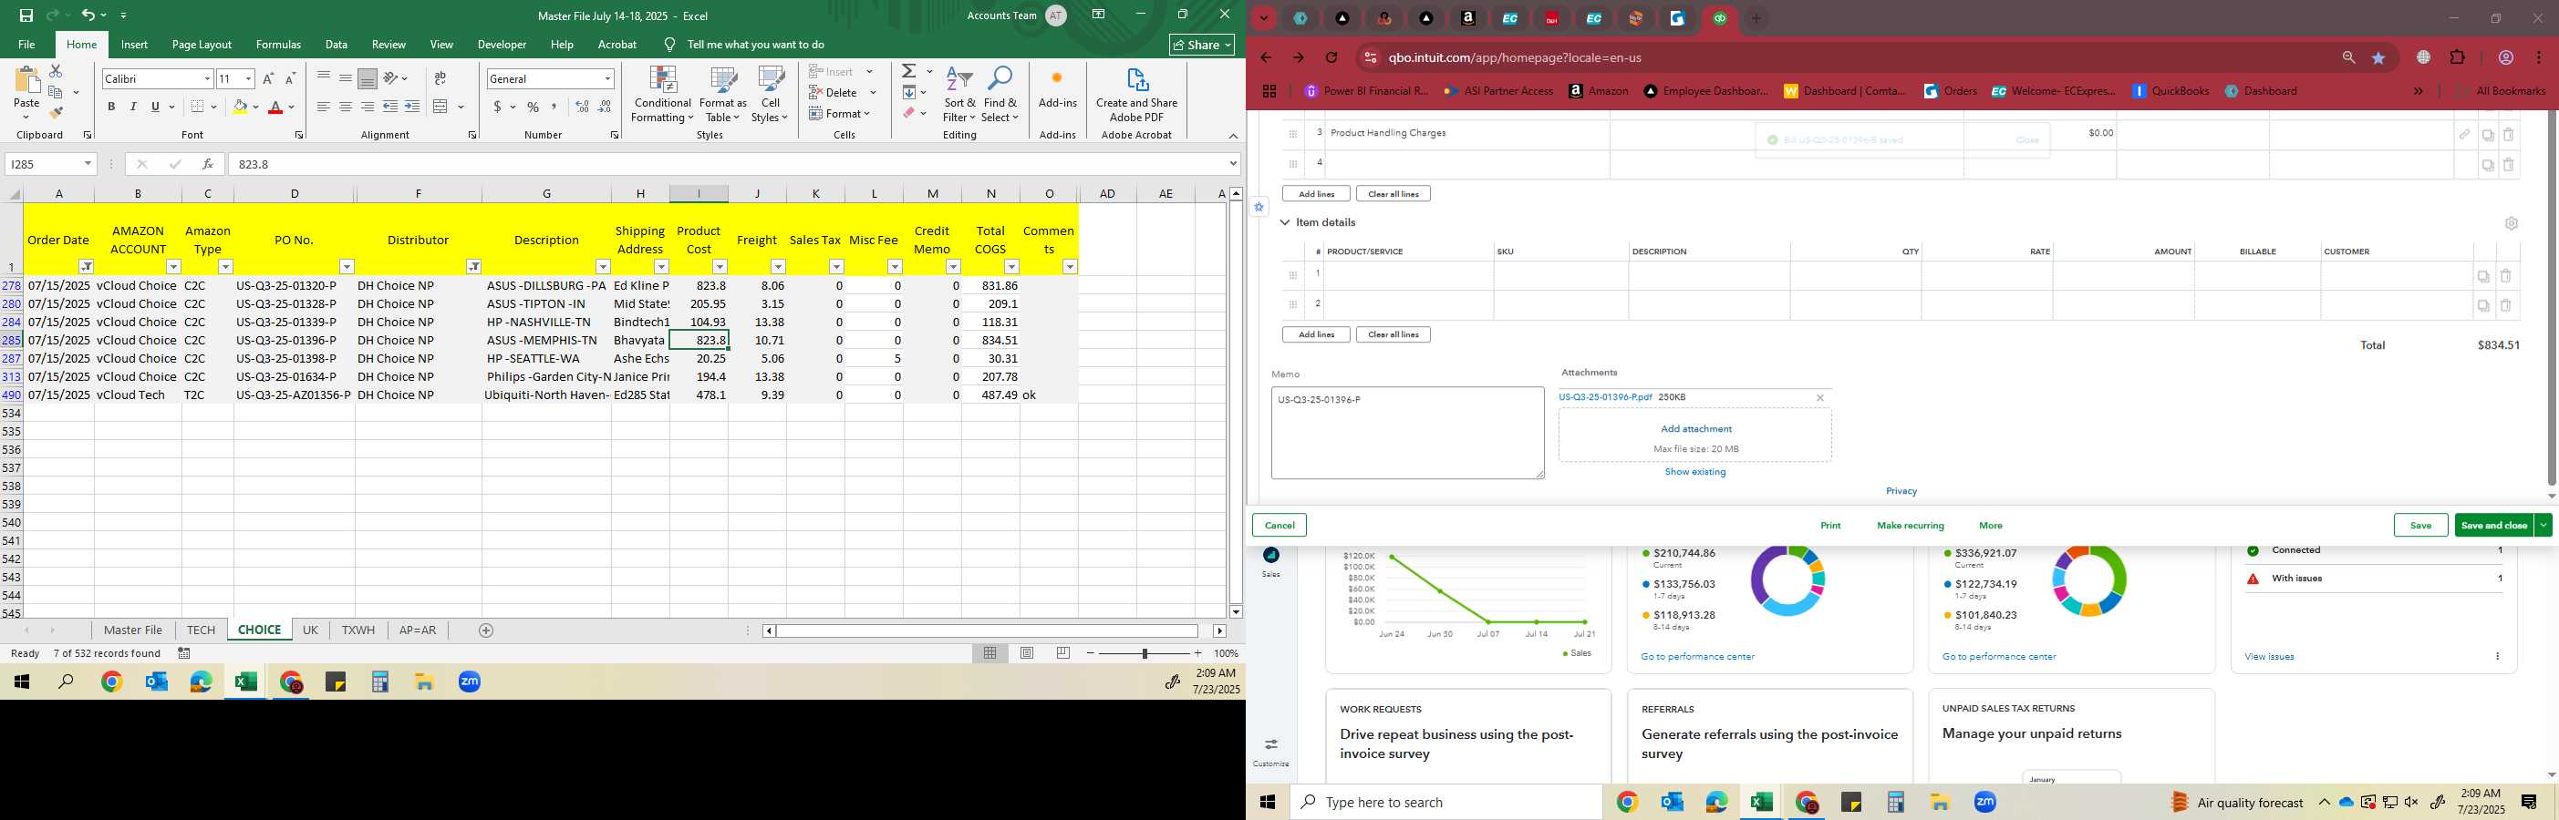The height and width of the screenshot is (820, 2559).
Task: Expand the Excel Name Box dropdown
Action: [88, 164]
